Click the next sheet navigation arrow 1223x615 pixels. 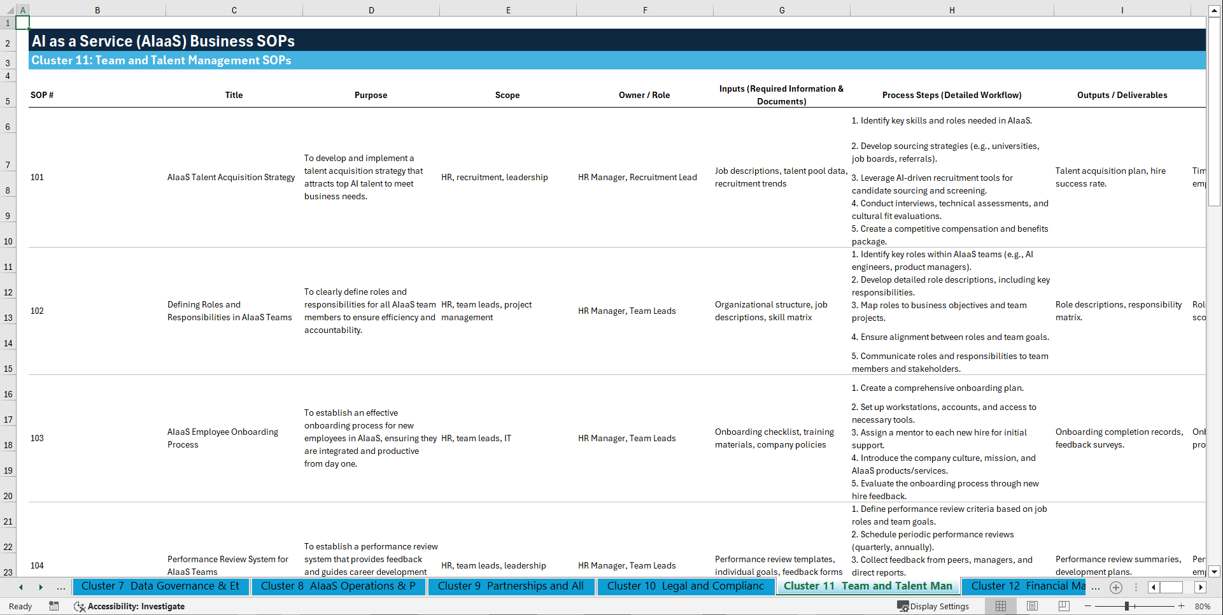pyautogui.click(x=41, y=587)
